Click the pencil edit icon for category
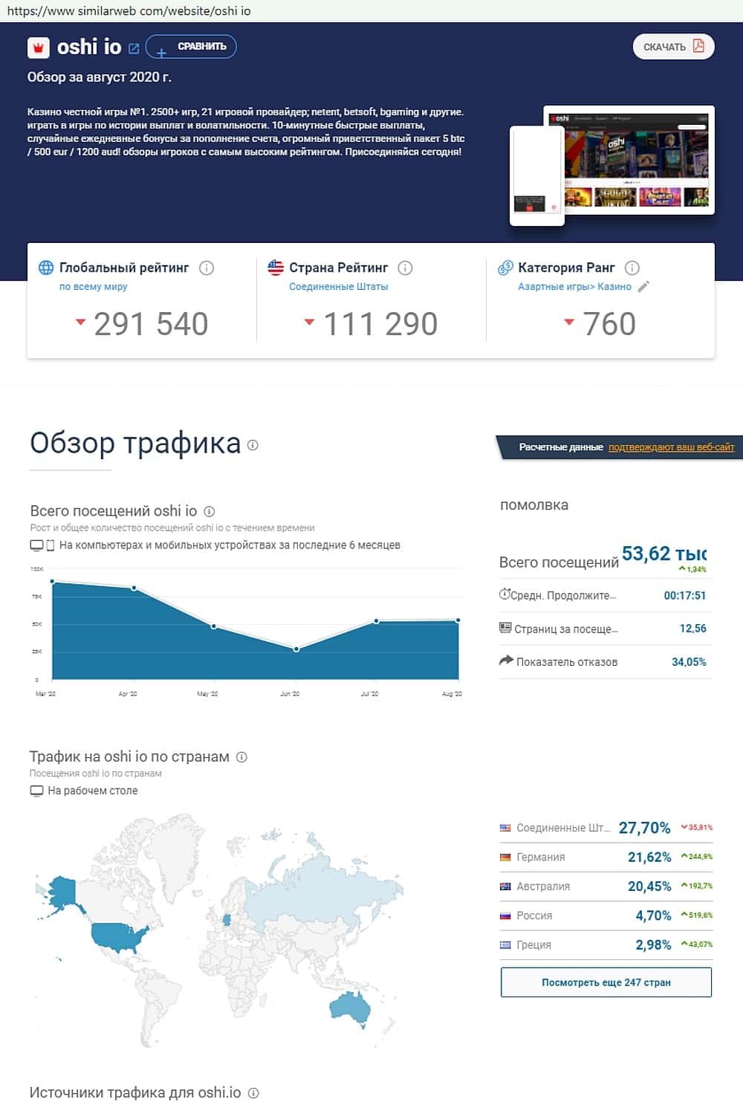The height and width of the screenshot is (1102, 743). click(x=643, y=286)
